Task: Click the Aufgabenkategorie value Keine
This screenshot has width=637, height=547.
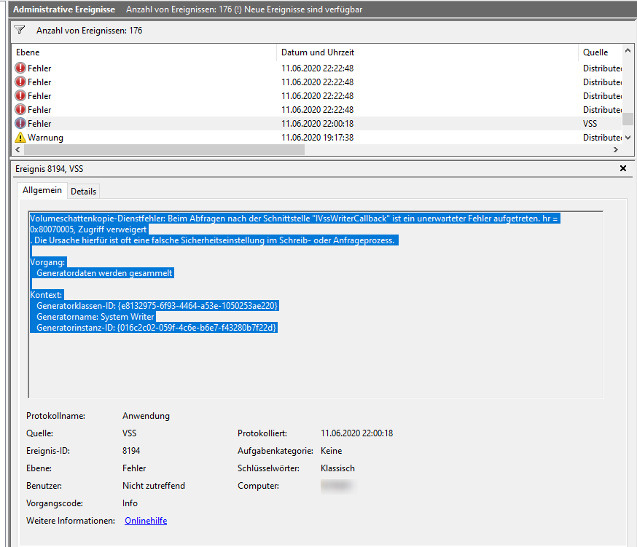Action: (x=331, y=451)
